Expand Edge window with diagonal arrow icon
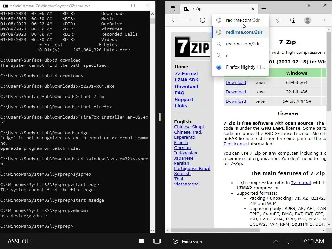Viewport: 332px width, 249px height. pyautogui.click(x=324, y=6)
